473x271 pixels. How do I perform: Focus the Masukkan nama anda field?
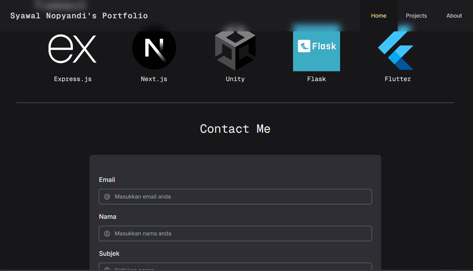pos(235,233)
